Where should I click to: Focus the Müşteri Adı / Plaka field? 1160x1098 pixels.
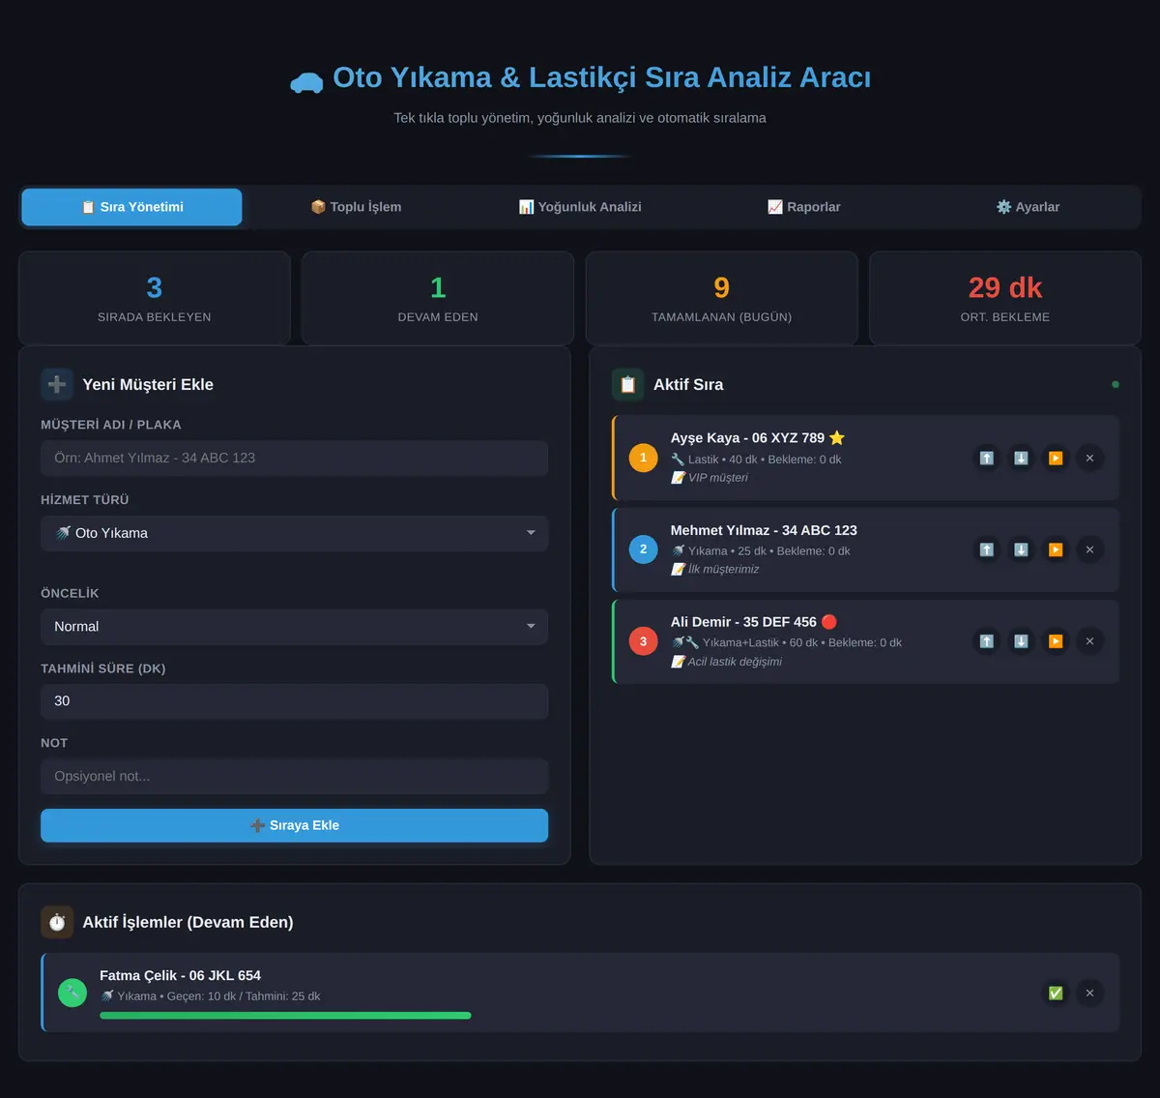(295, 459)
